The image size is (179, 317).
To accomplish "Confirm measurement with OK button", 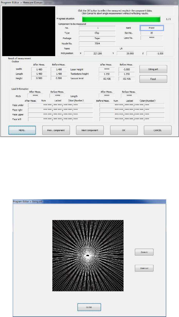I will tap(124, 130).
